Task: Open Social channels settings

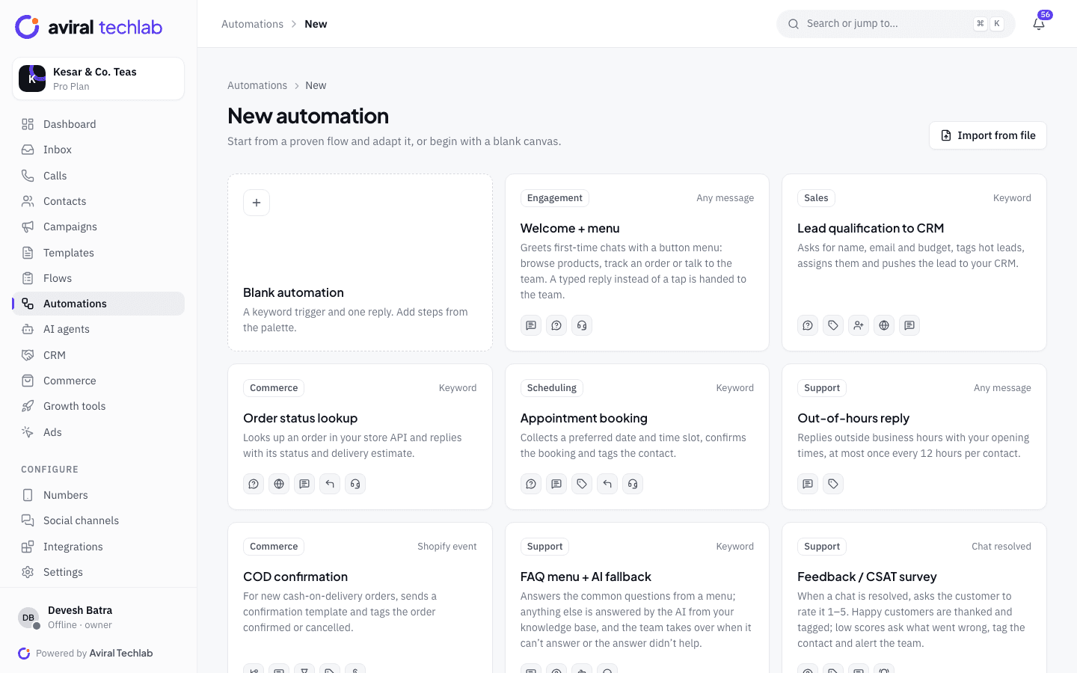Action: pos(99,520)
